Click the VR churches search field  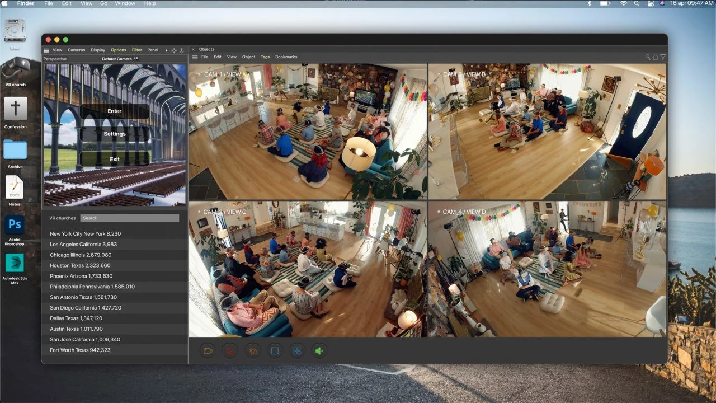coord(129,218)
